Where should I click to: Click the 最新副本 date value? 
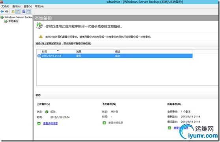tap(190, 117)
